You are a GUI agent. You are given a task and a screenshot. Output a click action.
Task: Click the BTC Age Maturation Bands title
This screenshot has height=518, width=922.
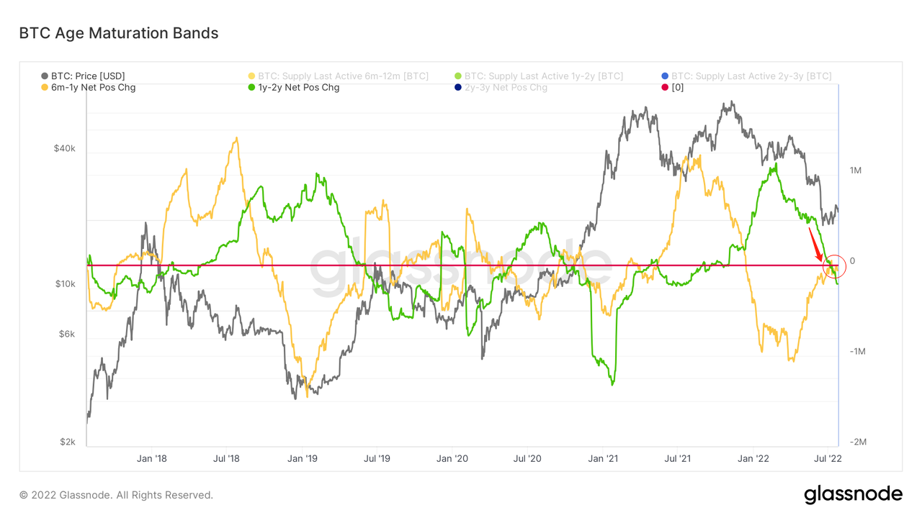(119, 33)
